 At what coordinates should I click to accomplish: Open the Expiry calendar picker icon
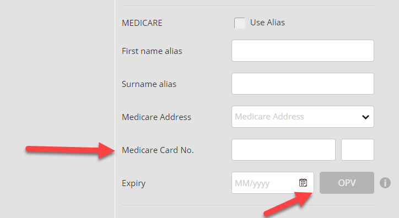coord(303,183)
